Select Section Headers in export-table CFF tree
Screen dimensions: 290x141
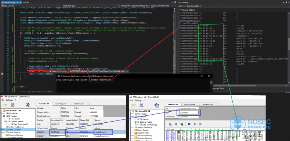(15, 127)
